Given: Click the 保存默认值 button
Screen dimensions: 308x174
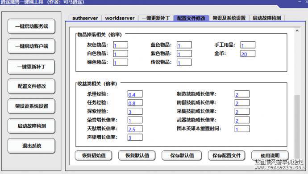Looking at the screenshot, I should click(x=182, y=156).
